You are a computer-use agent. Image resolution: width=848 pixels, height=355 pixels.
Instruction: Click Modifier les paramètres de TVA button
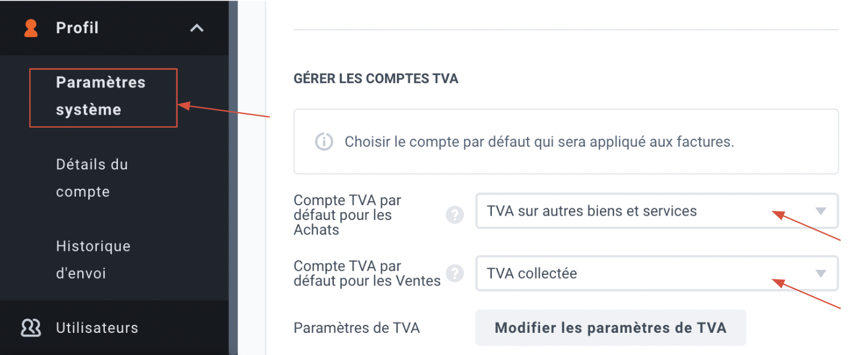tap(610, 327)
